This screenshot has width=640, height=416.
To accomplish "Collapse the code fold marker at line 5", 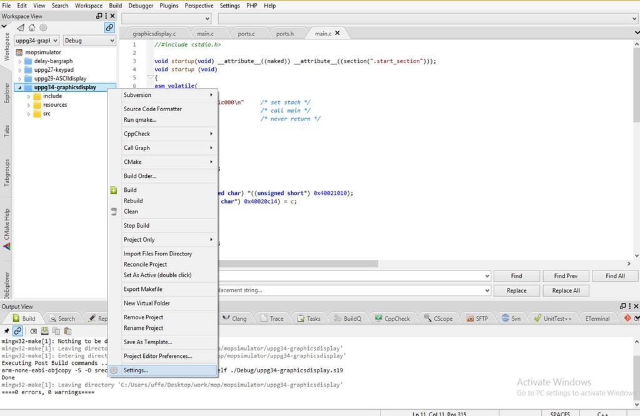I will [x=150, y=77].
